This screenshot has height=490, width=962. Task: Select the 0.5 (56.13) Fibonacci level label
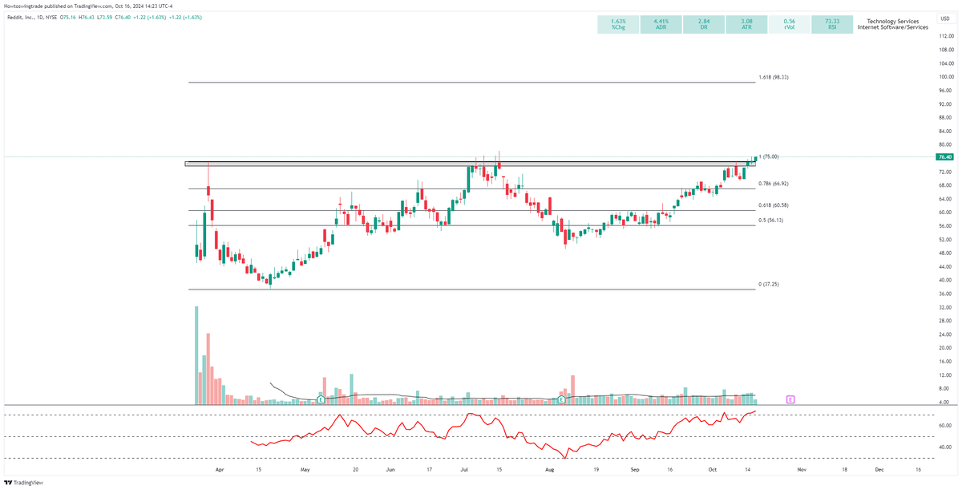(771, 221)
